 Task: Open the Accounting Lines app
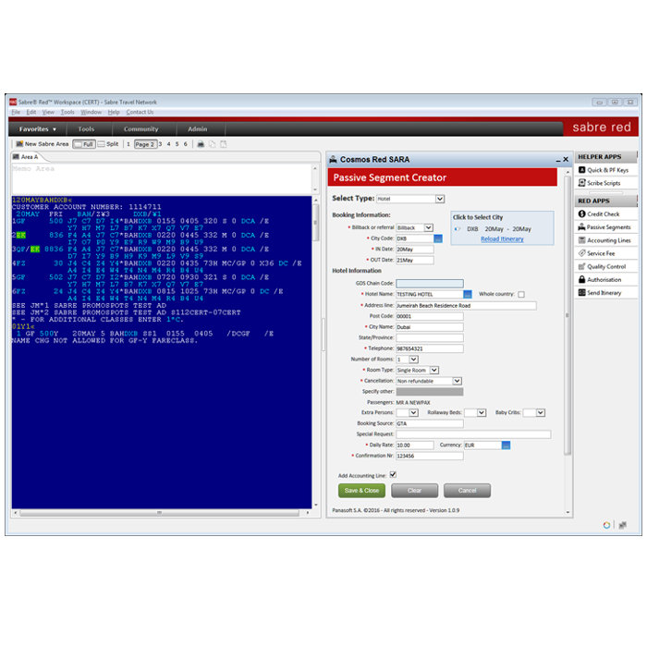coord(608,240)
